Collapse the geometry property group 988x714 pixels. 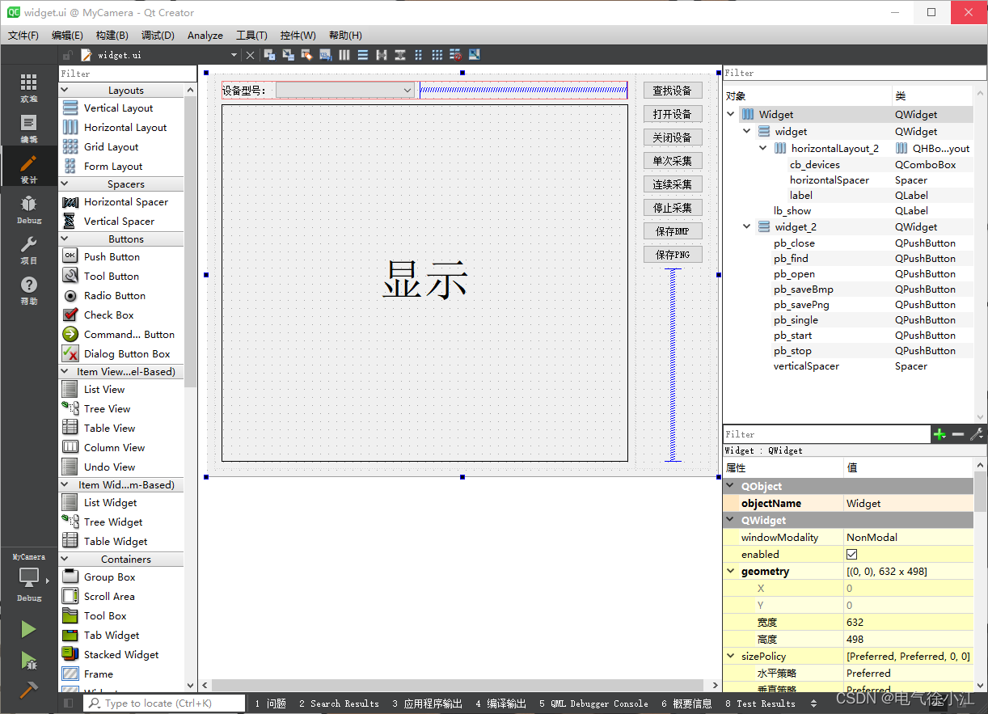pos(731,572)
